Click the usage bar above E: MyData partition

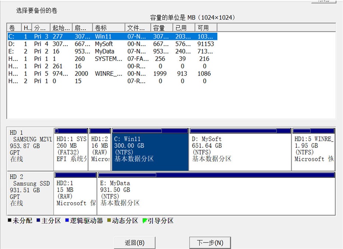[217, 175]
